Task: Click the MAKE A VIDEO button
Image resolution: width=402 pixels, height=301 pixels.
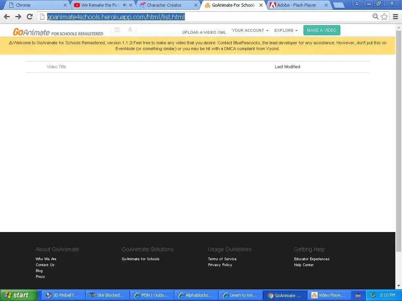Action: [x=322, y=30]
